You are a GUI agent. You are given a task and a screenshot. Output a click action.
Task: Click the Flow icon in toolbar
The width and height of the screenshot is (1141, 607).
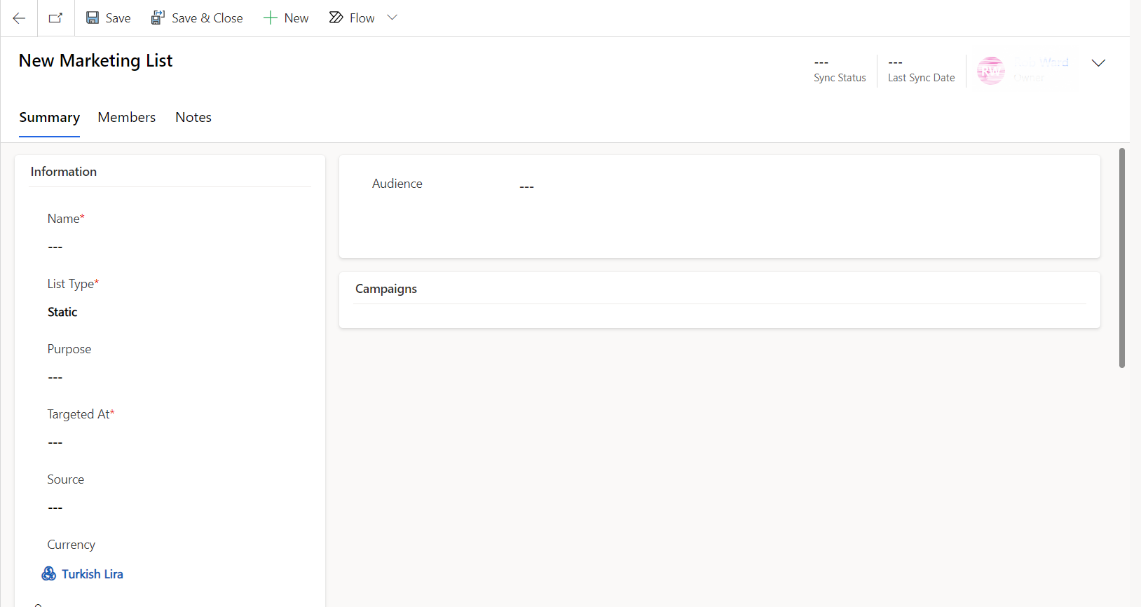pyautogui.click(x=336, y=18)
